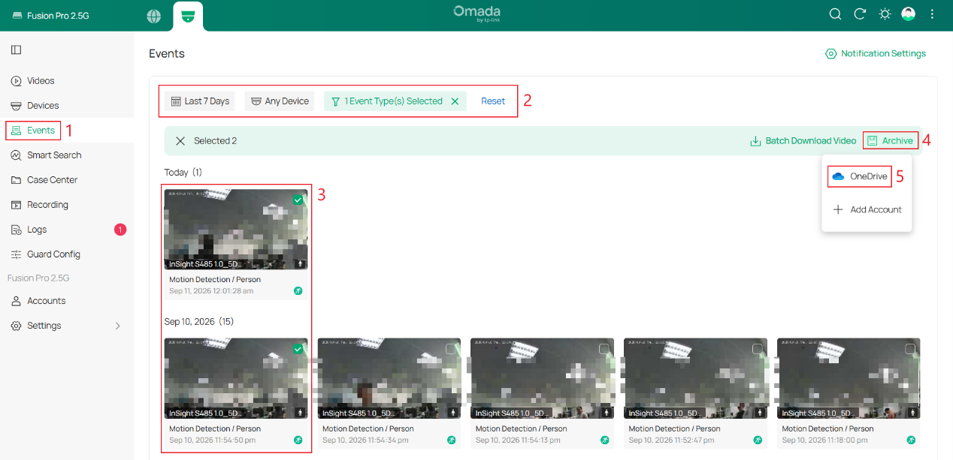Click motion icon on 11:18:00 pm event
953x460 pixels.
click(911, 440)
